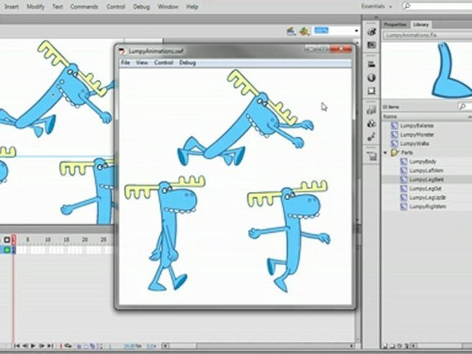Open Modify Markers in the timeline footer
This screenshot has height=354, width=472.
(x=100, y=346)
